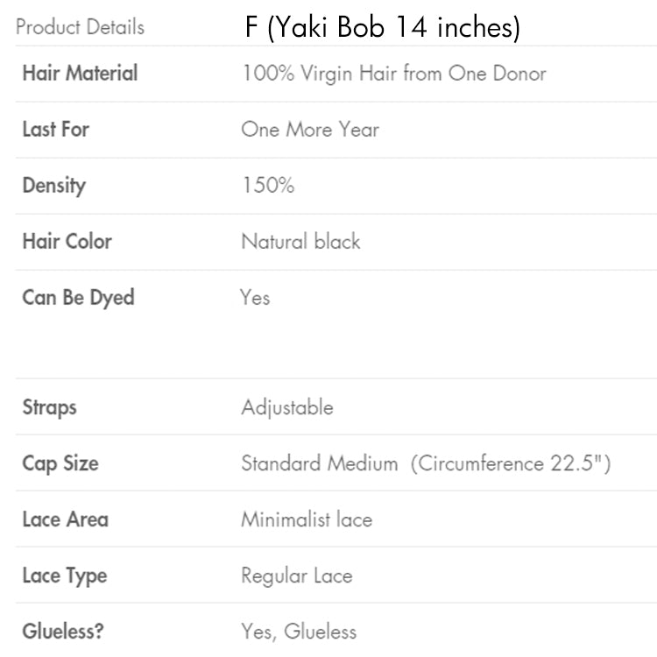Click the Minimalist lace value

(307, 519)
